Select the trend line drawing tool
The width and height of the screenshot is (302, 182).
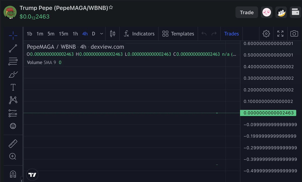tap(13, 48)
